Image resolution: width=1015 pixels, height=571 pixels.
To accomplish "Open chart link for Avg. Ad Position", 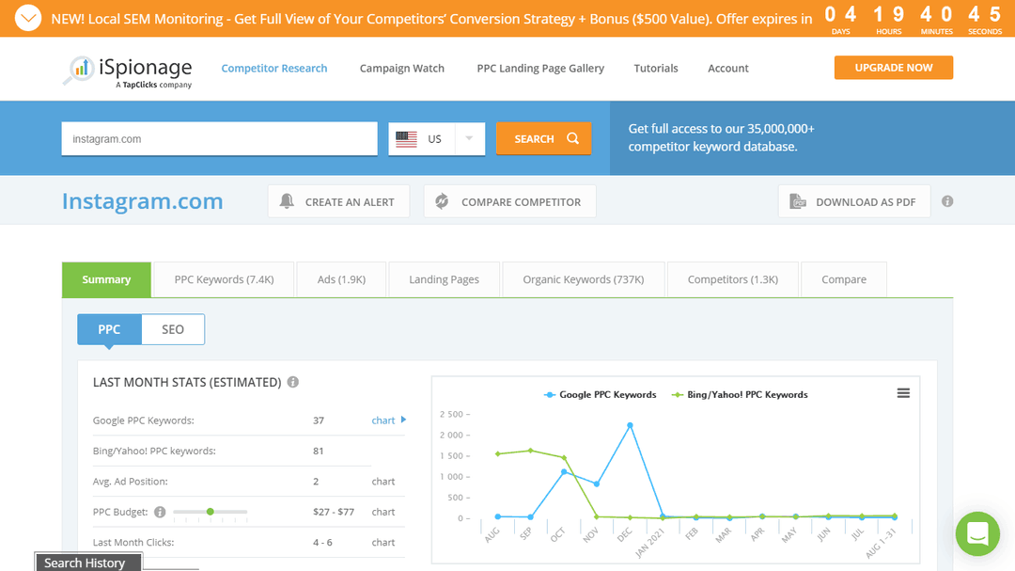I will [x=383, y=482].
